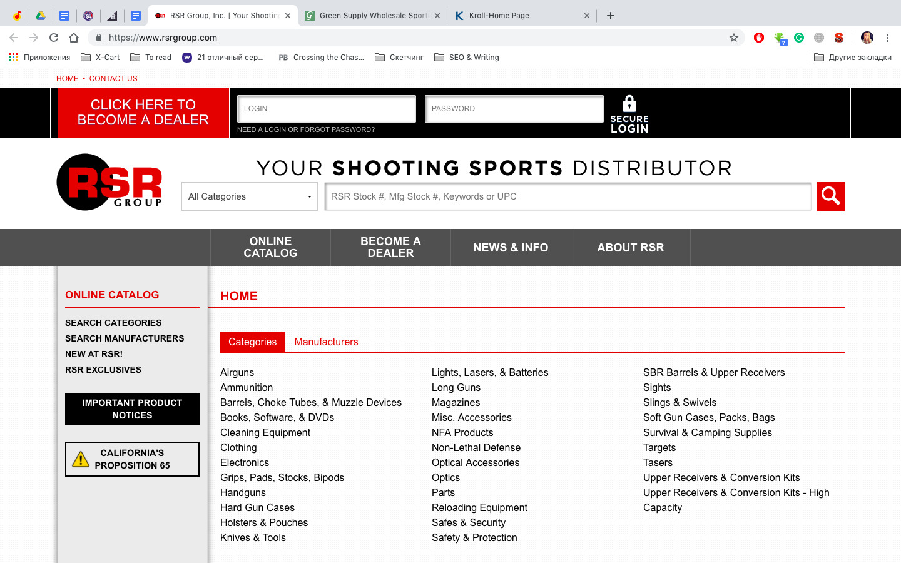Click the green download helper extension icon
This screenshot has width=901, height=563.
780,38
